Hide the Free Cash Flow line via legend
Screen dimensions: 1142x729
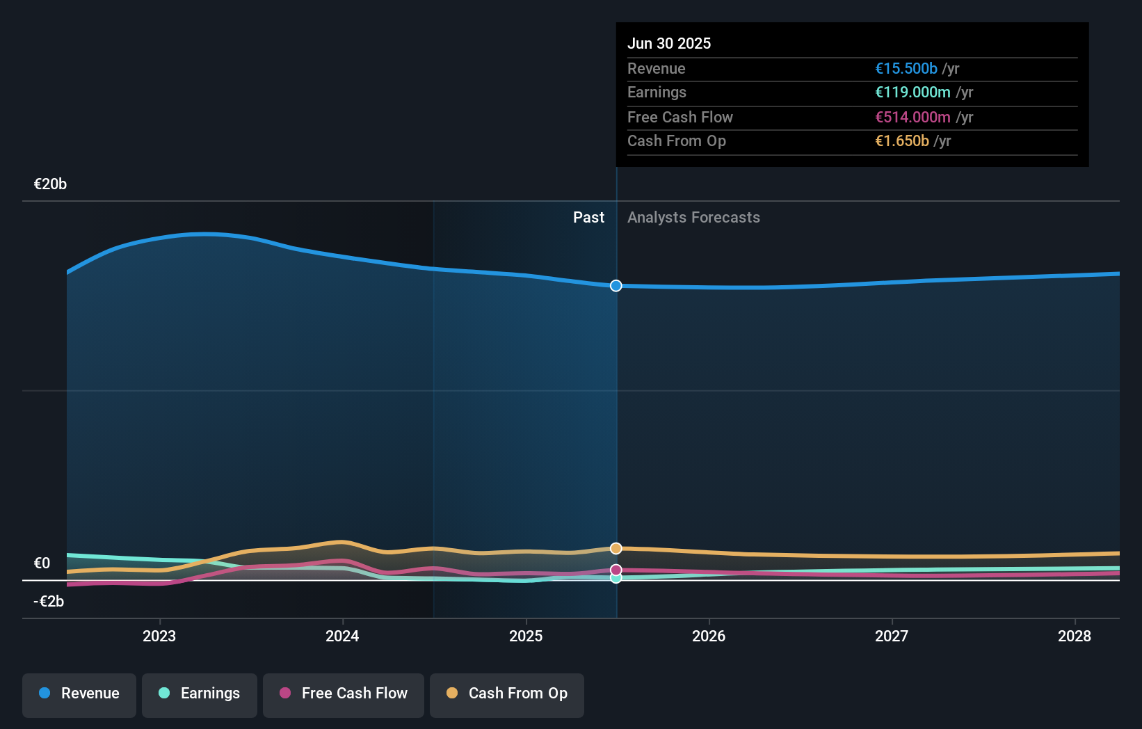coord(343,694)
